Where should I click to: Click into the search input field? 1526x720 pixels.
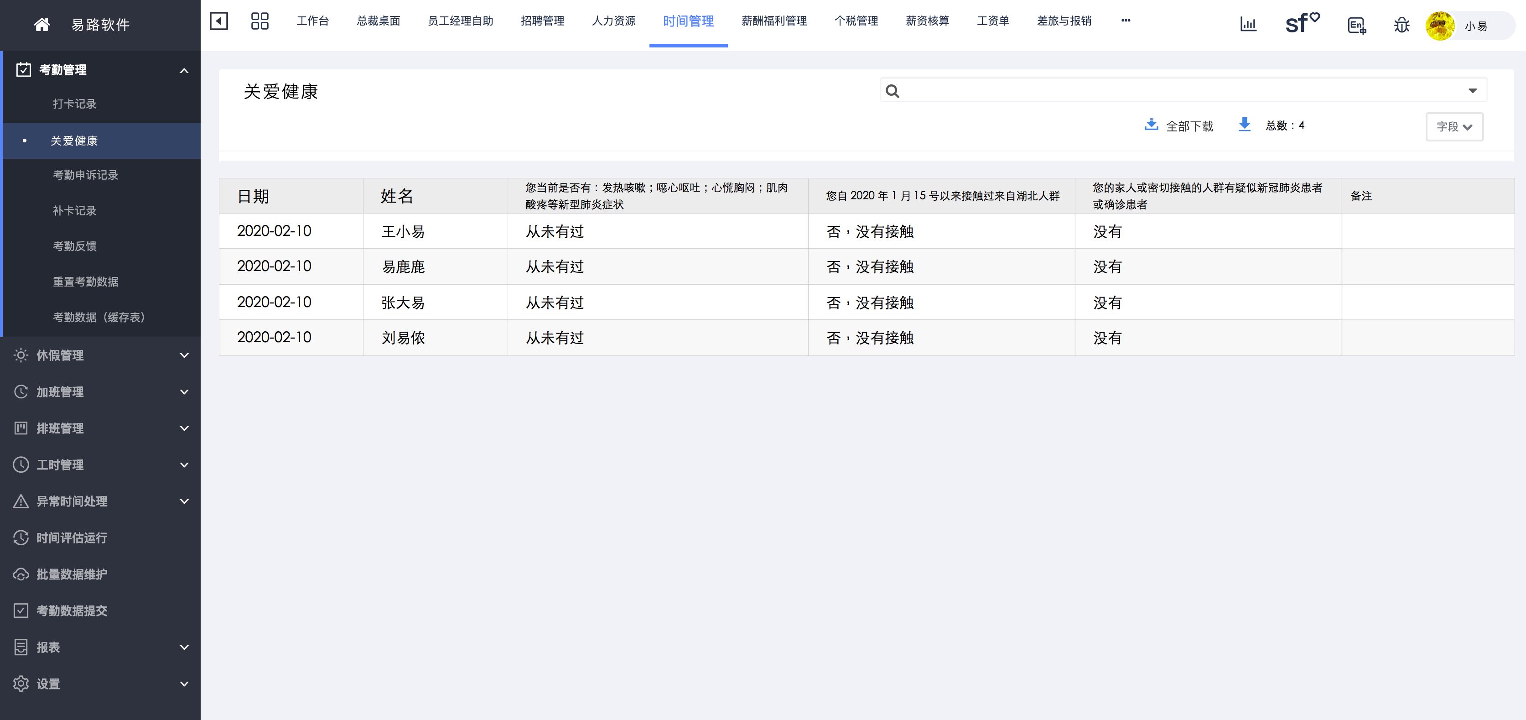tap(1179, 91)
